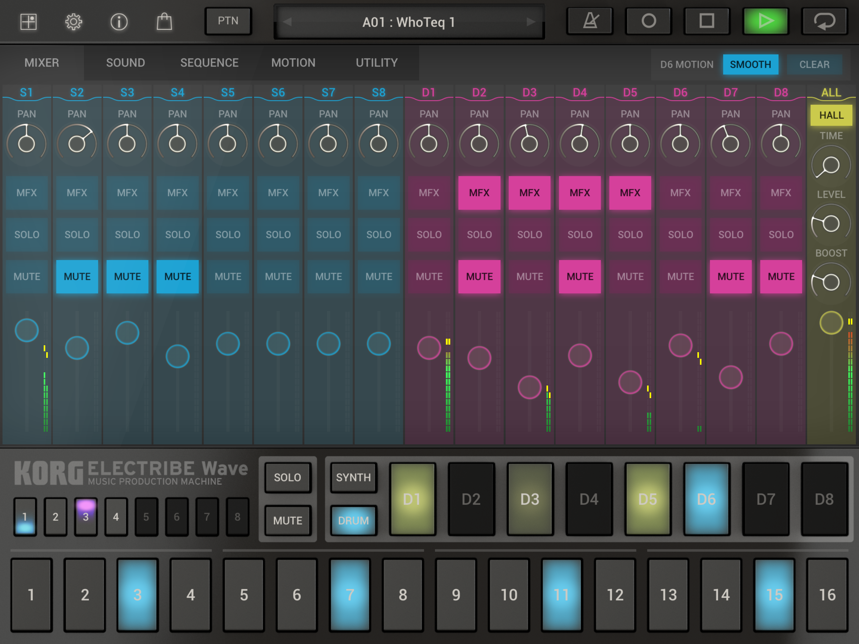Enable MFX on channel D6

click(x=680, y=193)
